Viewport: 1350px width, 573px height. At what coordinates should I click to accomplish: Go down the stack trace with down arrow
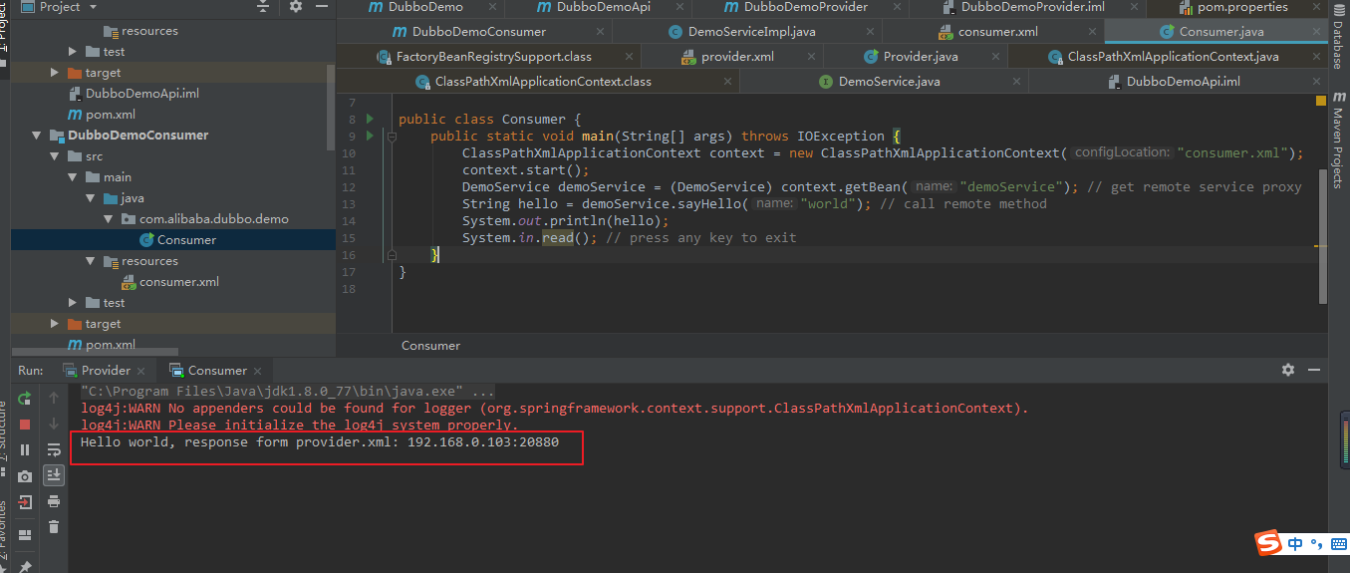[x=54, y=425]
